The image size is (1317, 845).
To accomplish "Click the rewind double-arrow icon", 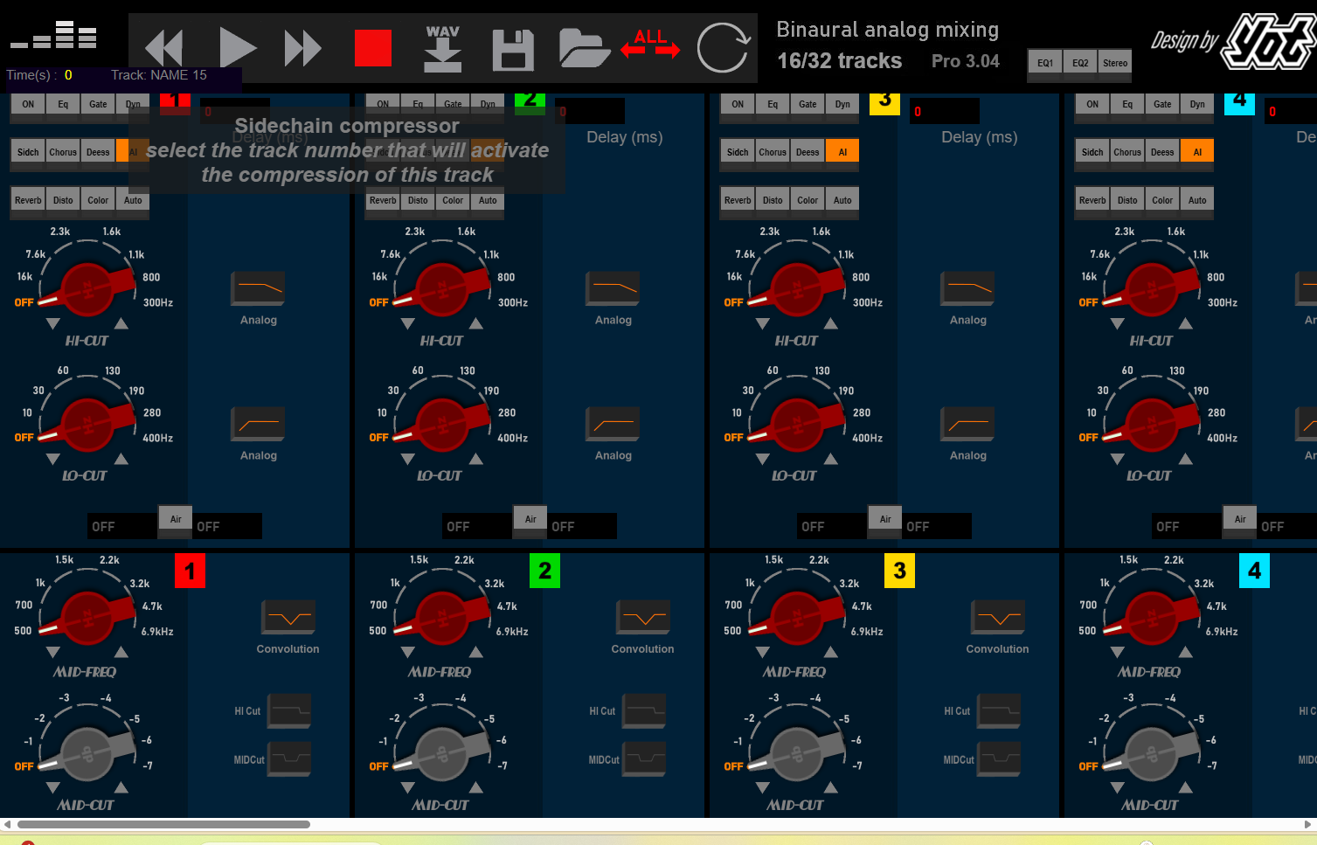I will point(164,48).
